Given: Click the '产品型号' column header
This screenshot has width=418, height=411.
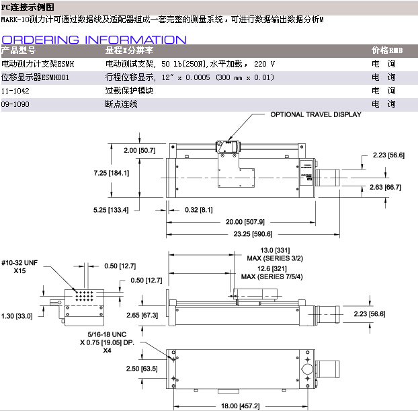Looking at the screenshot, I should [18, 50].
